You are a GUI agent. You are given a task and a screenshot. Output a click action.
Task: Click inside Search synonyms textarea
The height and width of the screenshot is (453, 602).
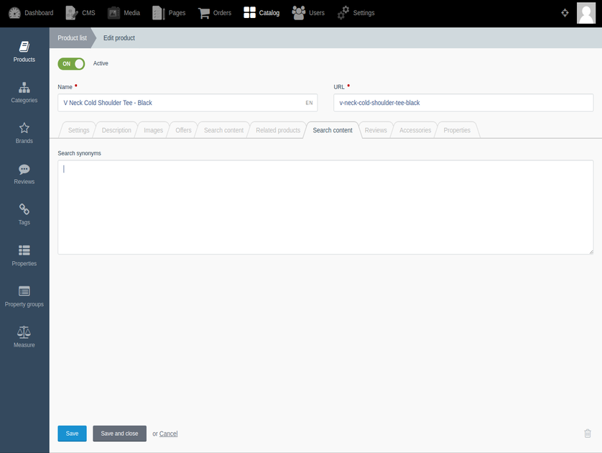(x=325, y=207)
